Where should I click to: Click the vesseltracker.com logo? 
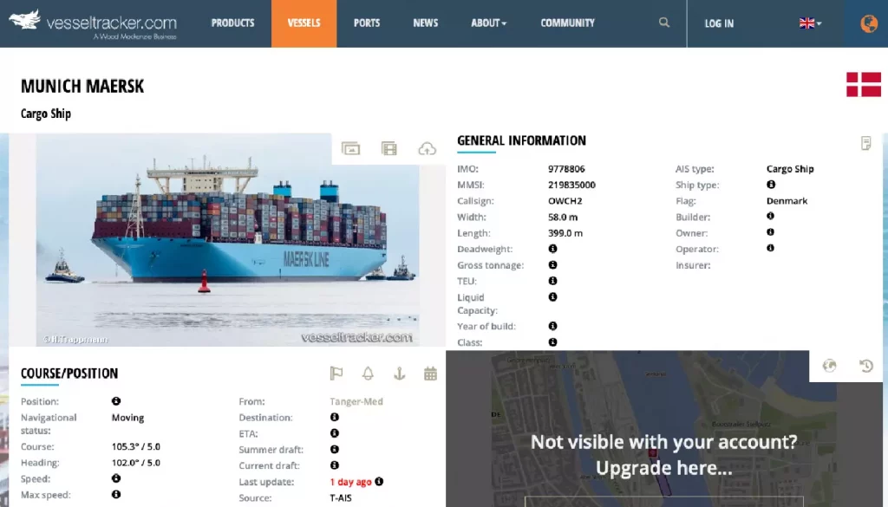point(93,24)
